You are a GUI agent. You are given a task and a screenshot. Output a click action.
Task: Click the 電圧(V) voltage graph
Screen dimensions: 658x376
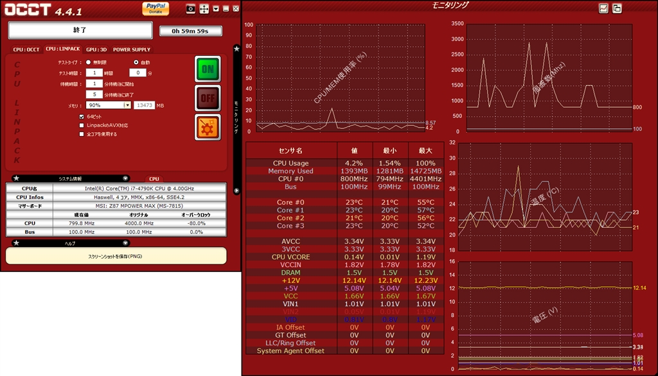(545, 316)
